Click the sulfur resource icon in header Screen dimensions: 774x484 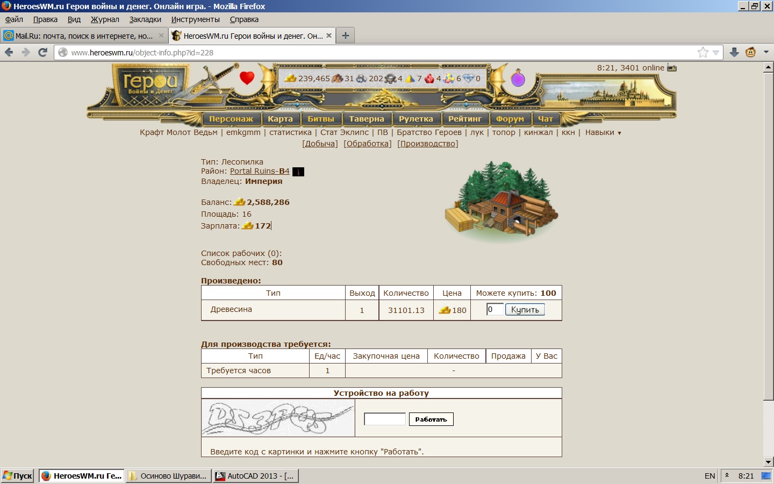410,79
